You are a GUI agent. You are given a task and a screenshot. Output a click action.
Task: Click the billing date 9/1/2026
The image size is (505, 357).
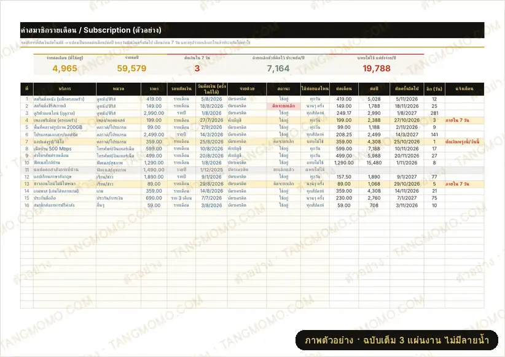coord(211,177)
